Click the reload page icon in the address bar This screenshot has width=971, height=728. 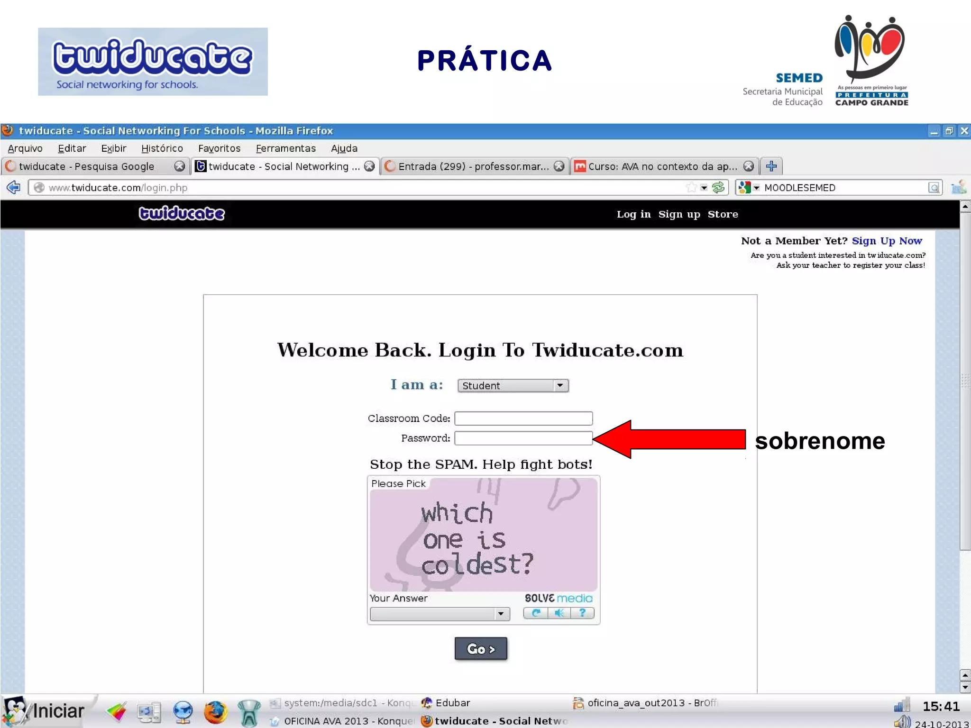(x=719, y=188)
